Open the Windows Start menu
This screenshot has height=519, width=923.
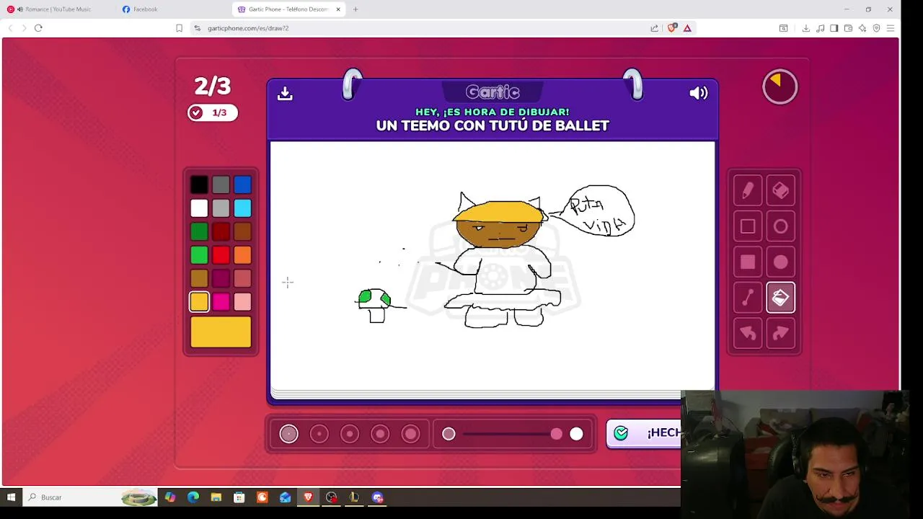click(11, 497)
